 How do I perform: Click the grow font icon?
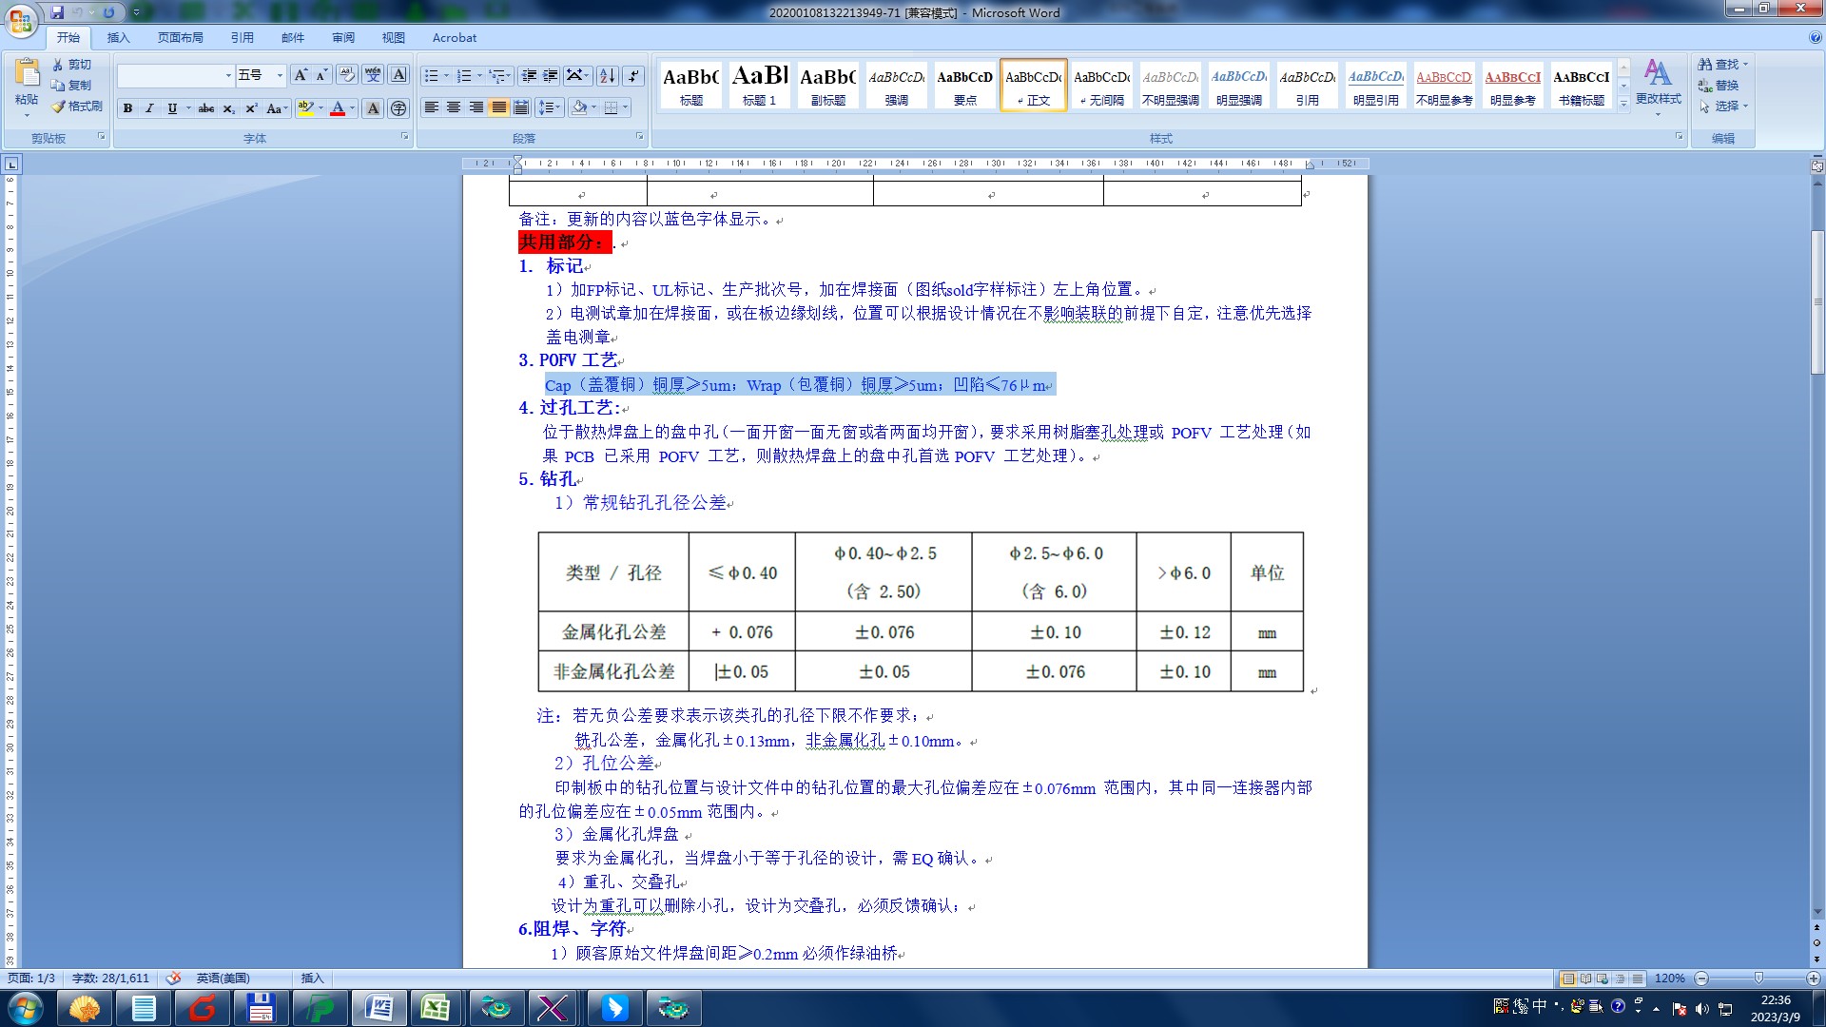coord(301,75)
